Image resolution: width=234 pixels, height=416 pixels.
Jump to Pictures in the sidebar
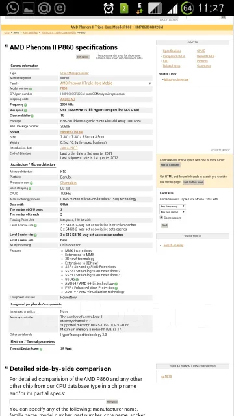[202, 61]
